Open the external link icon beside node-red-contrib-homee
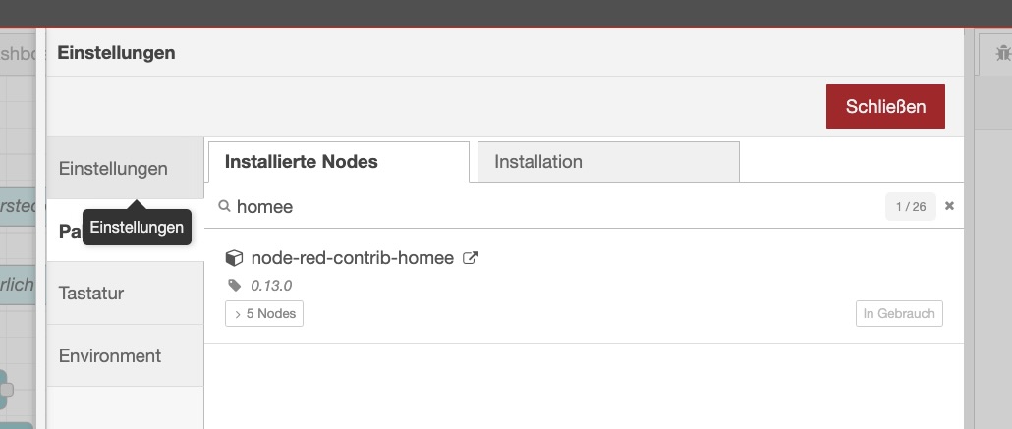Viewport: 1012px width, 429px height. pyautogui.click(x=471, y=258)
